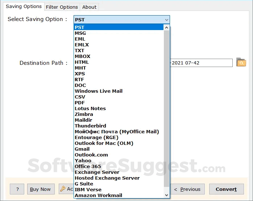Click the scroll up arrow in the list
The width and height of the screenshot is (253, 201).
166,28
